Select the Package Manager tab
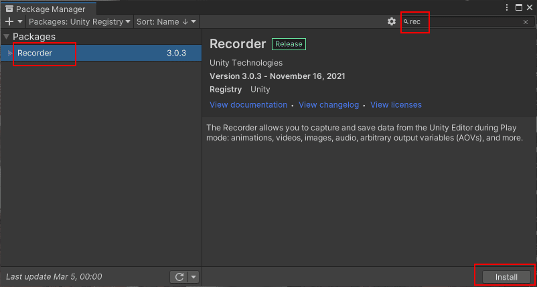The image size is (537, 287). (x=48, y=9)
